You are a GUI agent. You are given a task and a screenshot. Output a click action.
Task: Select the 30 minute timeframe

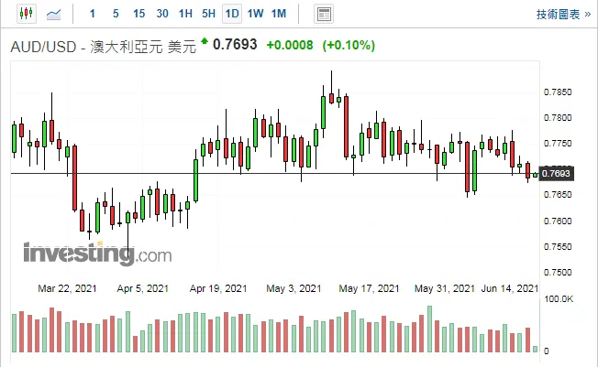coord(162,14)
